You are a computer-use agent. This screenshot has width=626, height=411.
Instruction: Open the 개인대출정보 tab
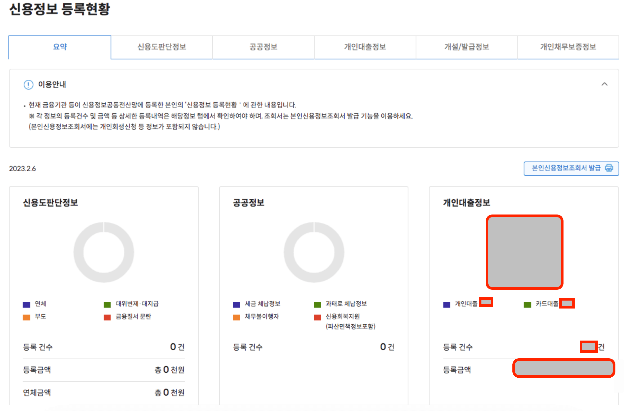pos(365,47)
